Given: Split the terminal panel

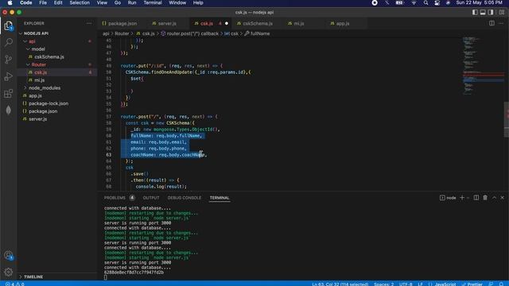Looking at the screenshot, I should pos(476,198).
